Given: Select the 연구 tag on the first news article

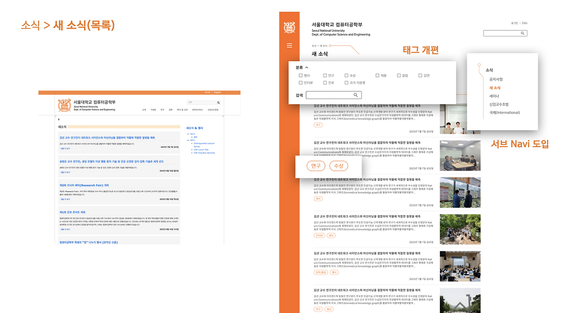Looking at the screenshot, I should click(317, 124).
